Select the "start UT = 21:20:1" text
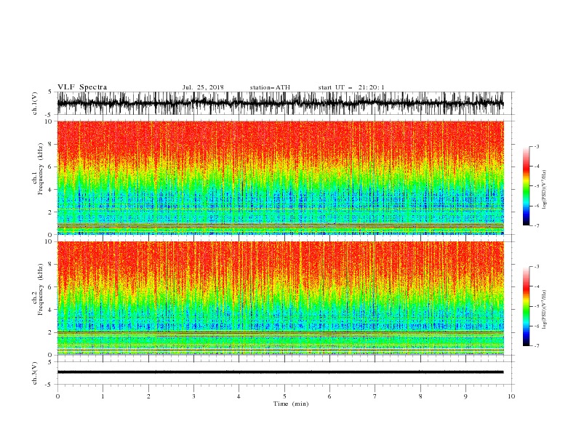The width and height of the screenshot is (576, 445). [x=351, y=87]
